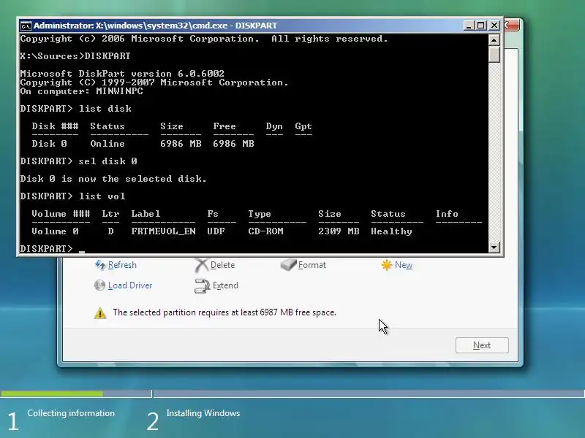Screen dimensions: 585x438
Task: Minimize the cmd.exe window
Action: point(469,26)
